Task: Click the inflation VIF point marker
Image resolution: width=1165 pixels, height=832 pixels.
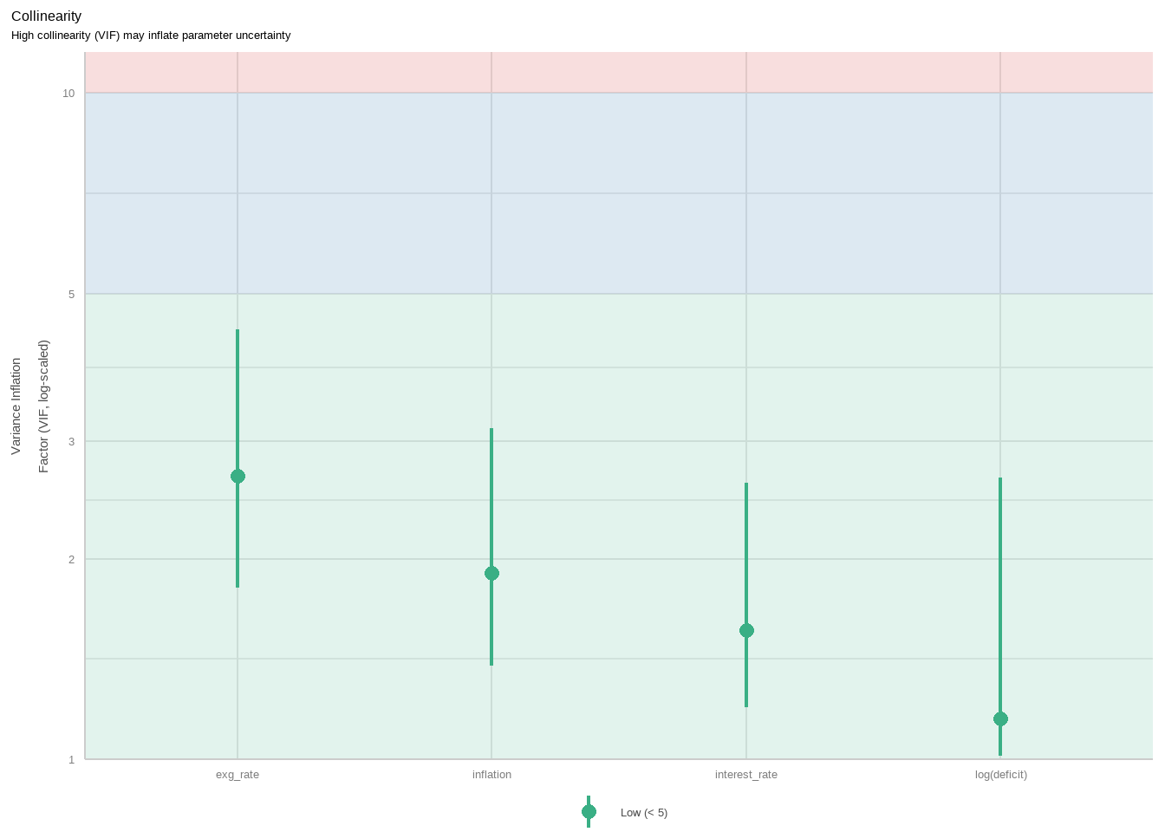Action: click(491, 573)
